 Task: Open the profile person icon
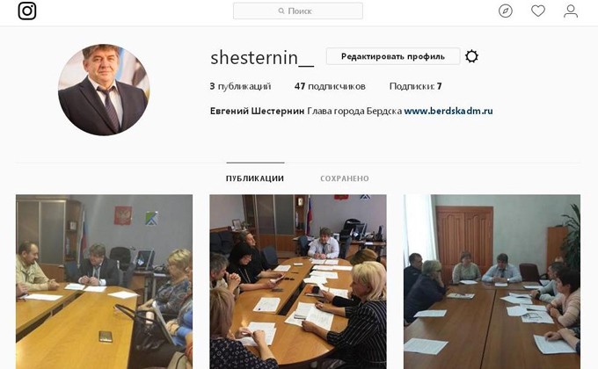pos(571,11)
